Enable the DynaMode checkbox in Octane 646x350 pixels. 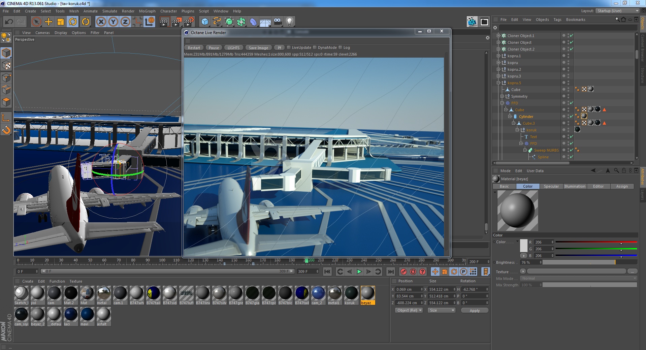(x=315, y=47)
